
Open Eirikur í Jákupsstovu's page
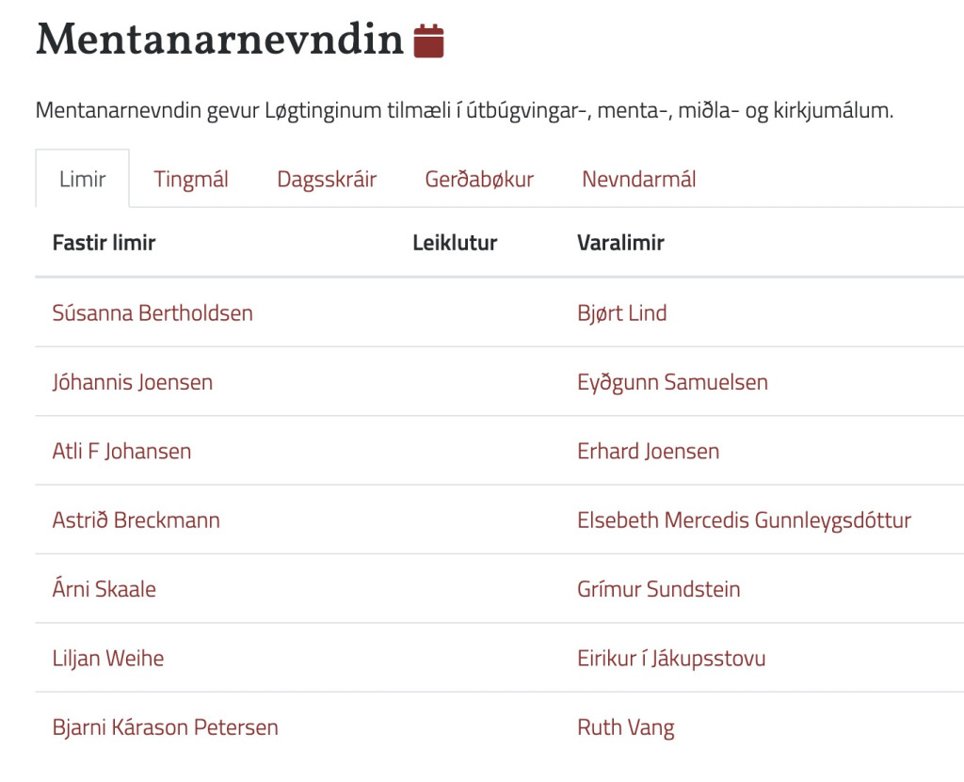pos(671,659)
